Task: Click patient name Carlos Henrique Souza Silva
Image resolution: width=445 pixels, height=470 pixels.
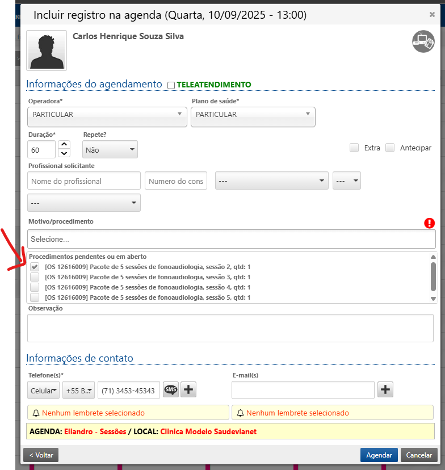Action: click(128, 36)
